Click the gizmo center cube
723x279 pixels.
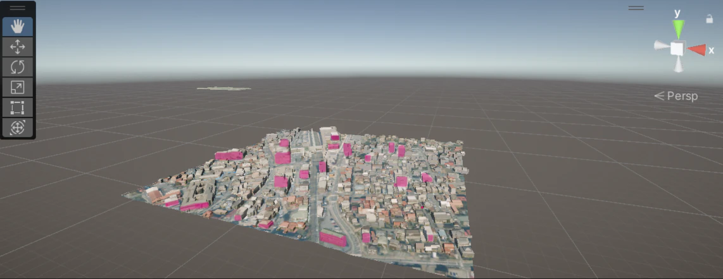tap(677, 48)
